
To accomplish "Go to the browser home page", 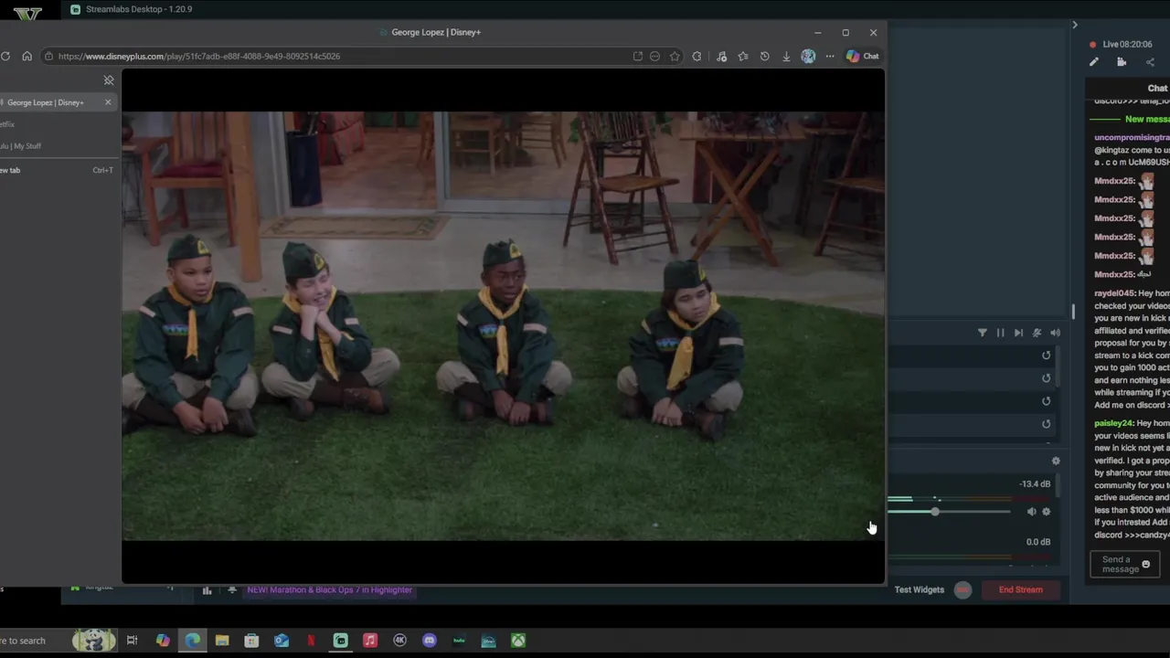I will point(27,56).
